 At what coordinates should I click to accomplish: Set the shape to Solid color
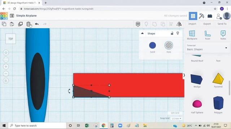(x=152, y=45)
